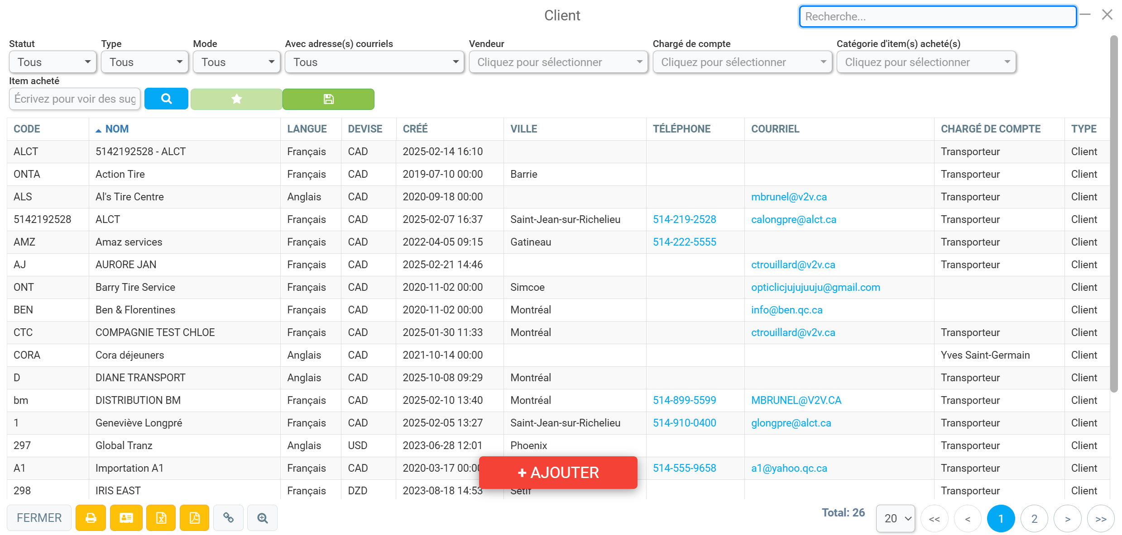Image resolution: width=1122 pixels, height=535 pixels.
Task: Open Catégorie d'item(s) acheté(s) dropdown
Action: tap(926, 62)
